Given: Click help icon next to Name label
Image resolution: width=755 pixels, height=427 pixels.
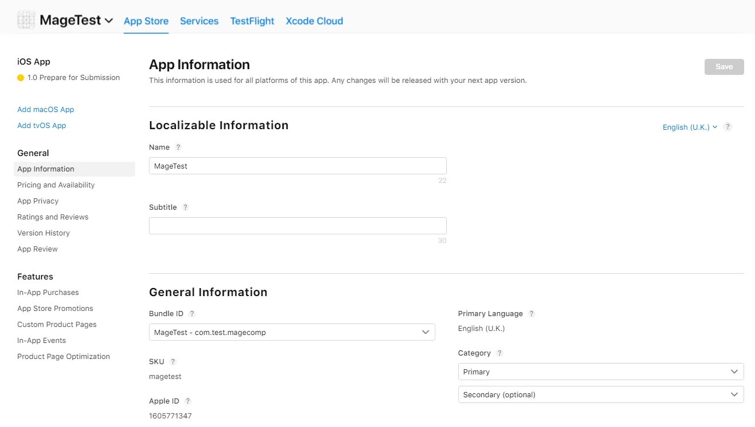Looking at the screenshot, I should coord(178,147).
